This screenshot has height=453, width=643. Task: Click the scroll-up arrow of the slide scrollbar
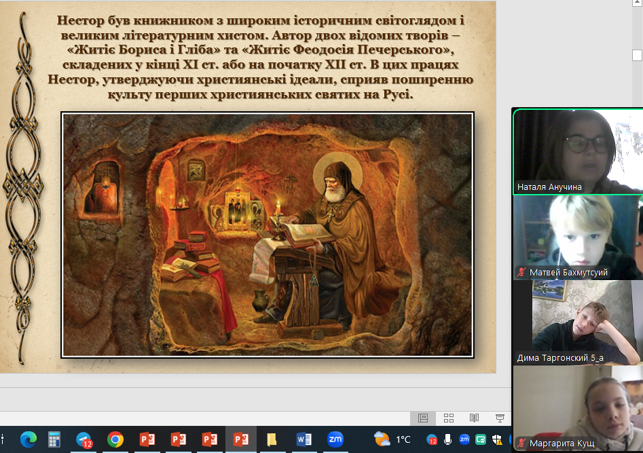pos(637,3)
